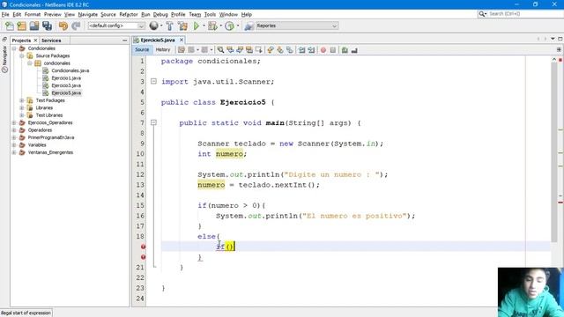Click the Build Project hammer icon

tap(170, 26)
